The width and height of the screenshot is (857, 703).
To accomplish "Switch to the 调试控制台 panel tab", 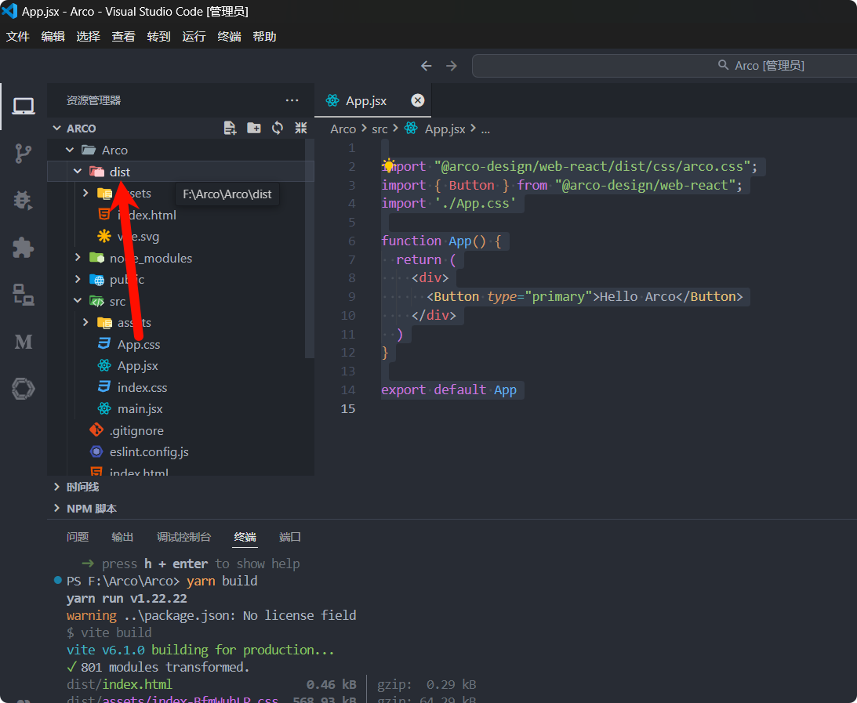I will coord(183,537).
